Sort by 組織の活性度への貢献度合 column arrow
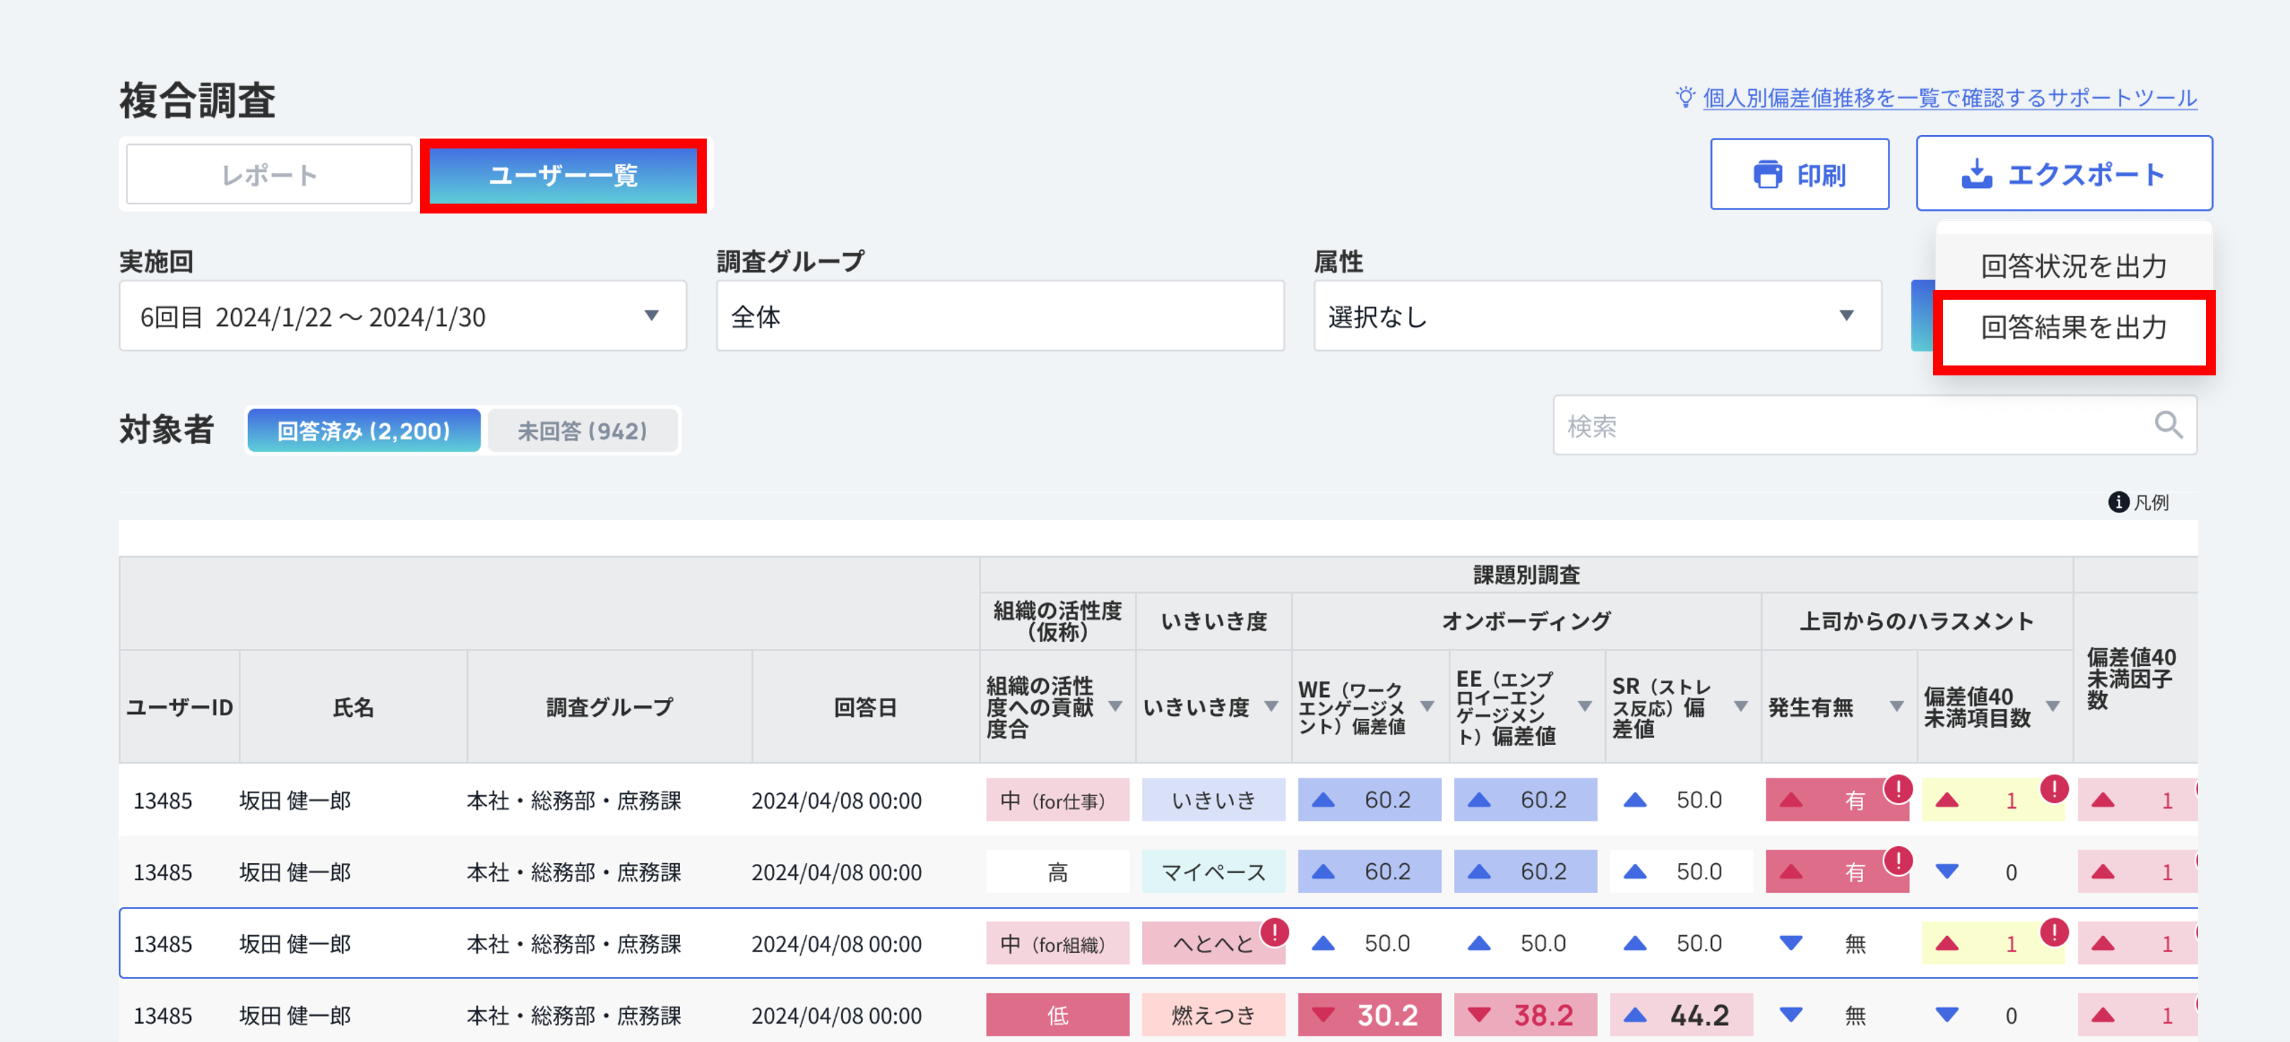This screenshot has width=2290, height=1042. click(x=1115, y=707)
